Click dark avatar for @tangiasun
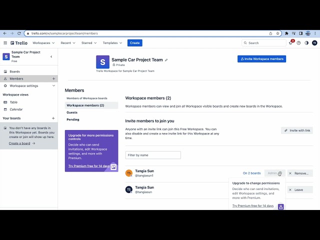Viewport: 320px width, 240px height. coord(129,189)
